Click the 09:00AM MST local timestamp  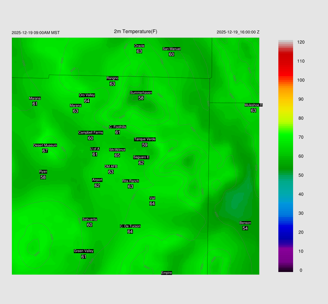click(47, 33)
